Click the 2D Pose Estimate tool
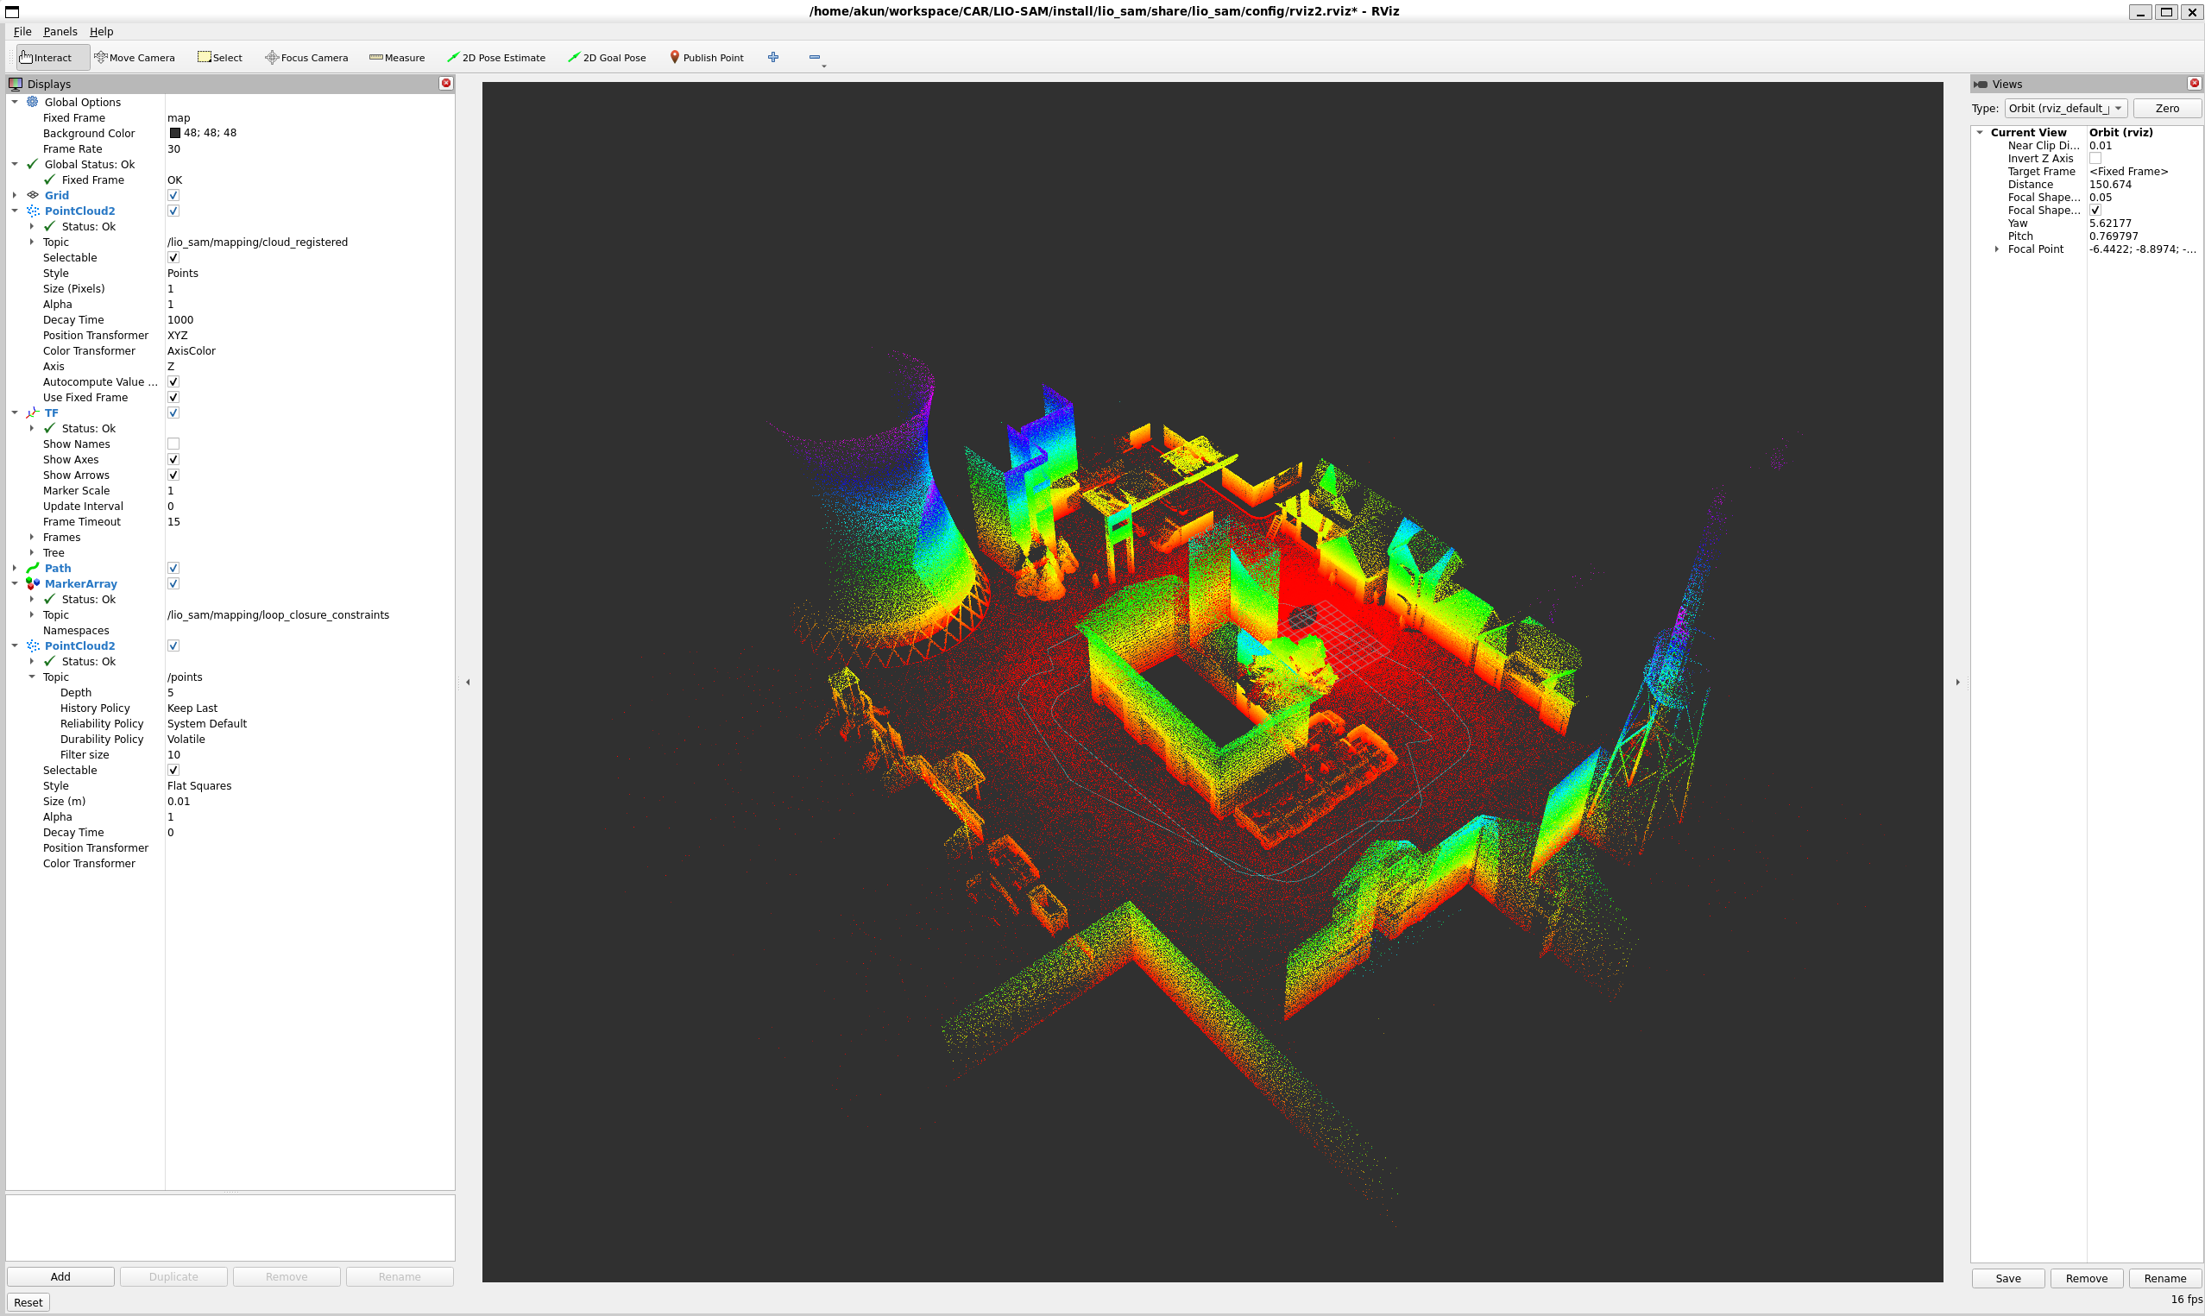The width and height of the screenshot is (2205, 1316). (495, 58)
